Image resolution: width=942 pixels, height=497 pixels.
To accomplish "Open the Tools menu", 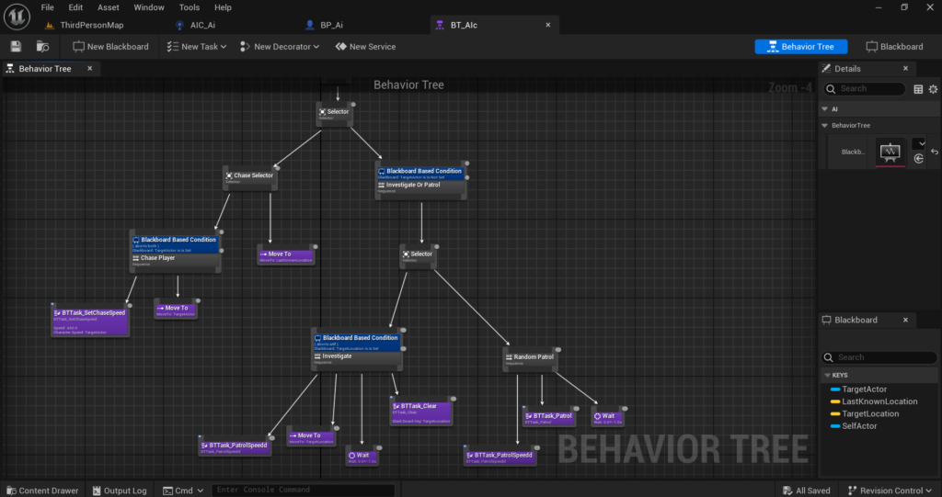I will click(x=190, y=7).
